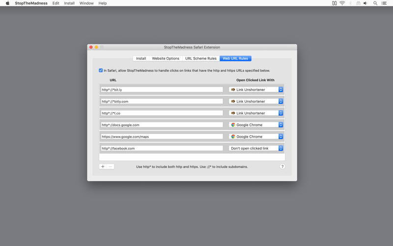The width and height of the screenshot is (393, 246).
Task: Click the Wi-Fi status icon
Action: point(342,3)
